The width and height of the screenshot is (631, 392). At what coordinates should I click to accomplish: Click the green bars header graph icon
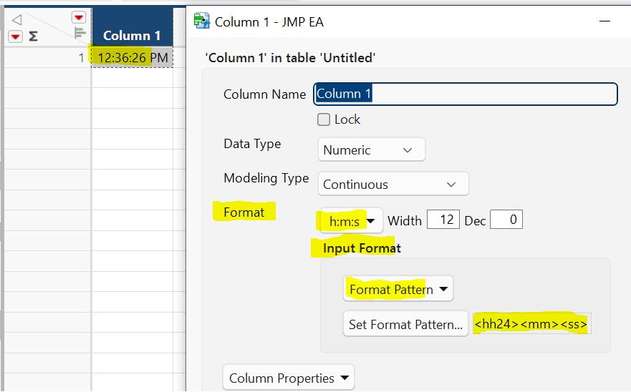[x=80, y=32]
